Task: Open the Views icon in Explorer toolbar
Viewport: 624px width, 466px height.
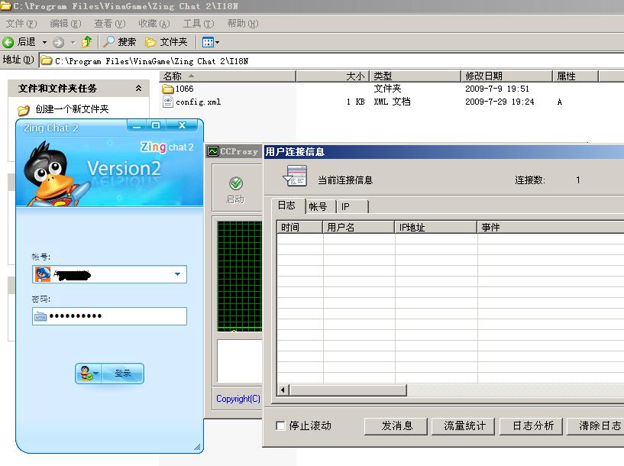Action: 209,42
